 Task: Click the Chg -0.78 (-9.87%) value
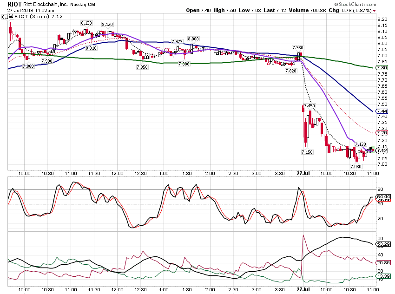point(350,10)
